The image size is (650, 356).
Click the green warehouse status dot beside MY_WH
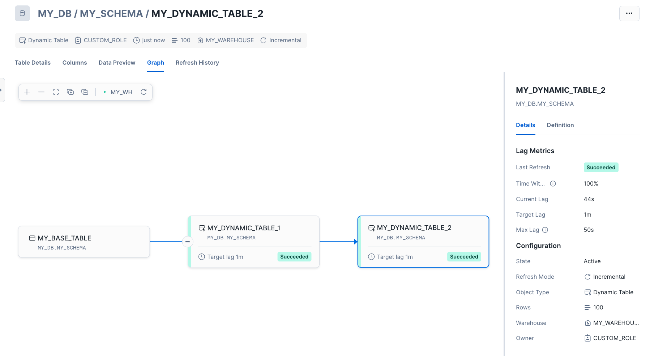tap(104, 92)
